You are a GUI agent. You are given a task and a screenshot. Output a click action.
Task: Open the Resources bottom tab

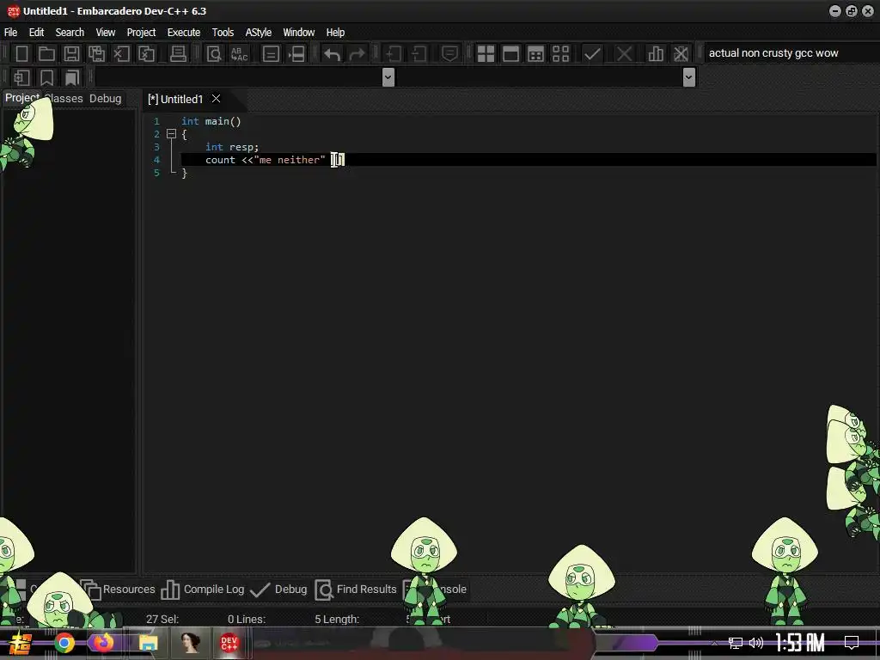point(119,590)
